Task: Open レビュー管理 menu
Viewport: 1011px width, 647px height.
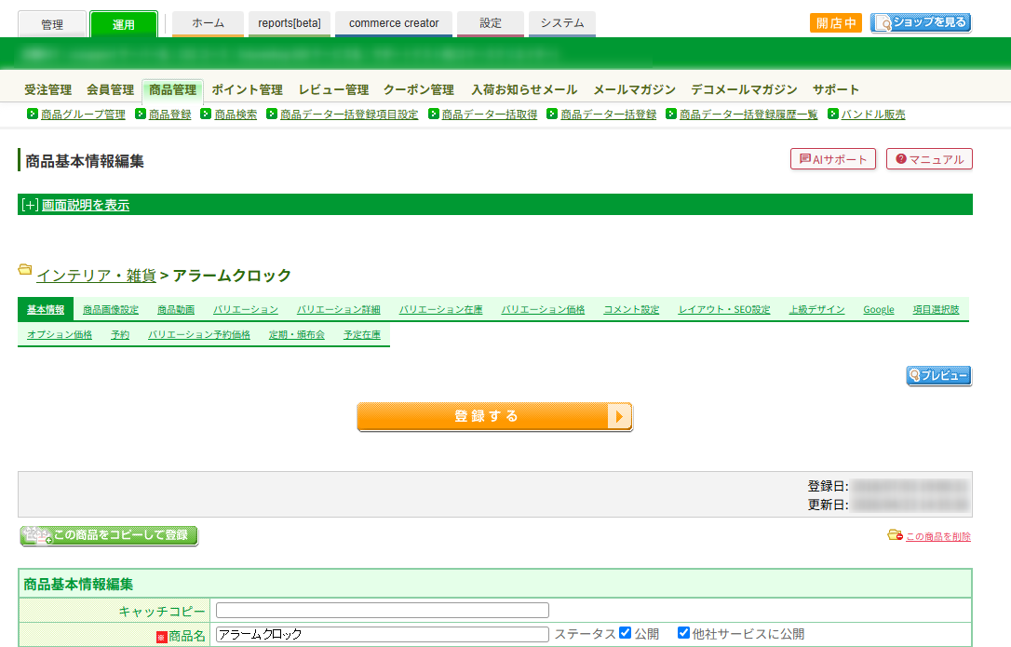Action: 333,89
